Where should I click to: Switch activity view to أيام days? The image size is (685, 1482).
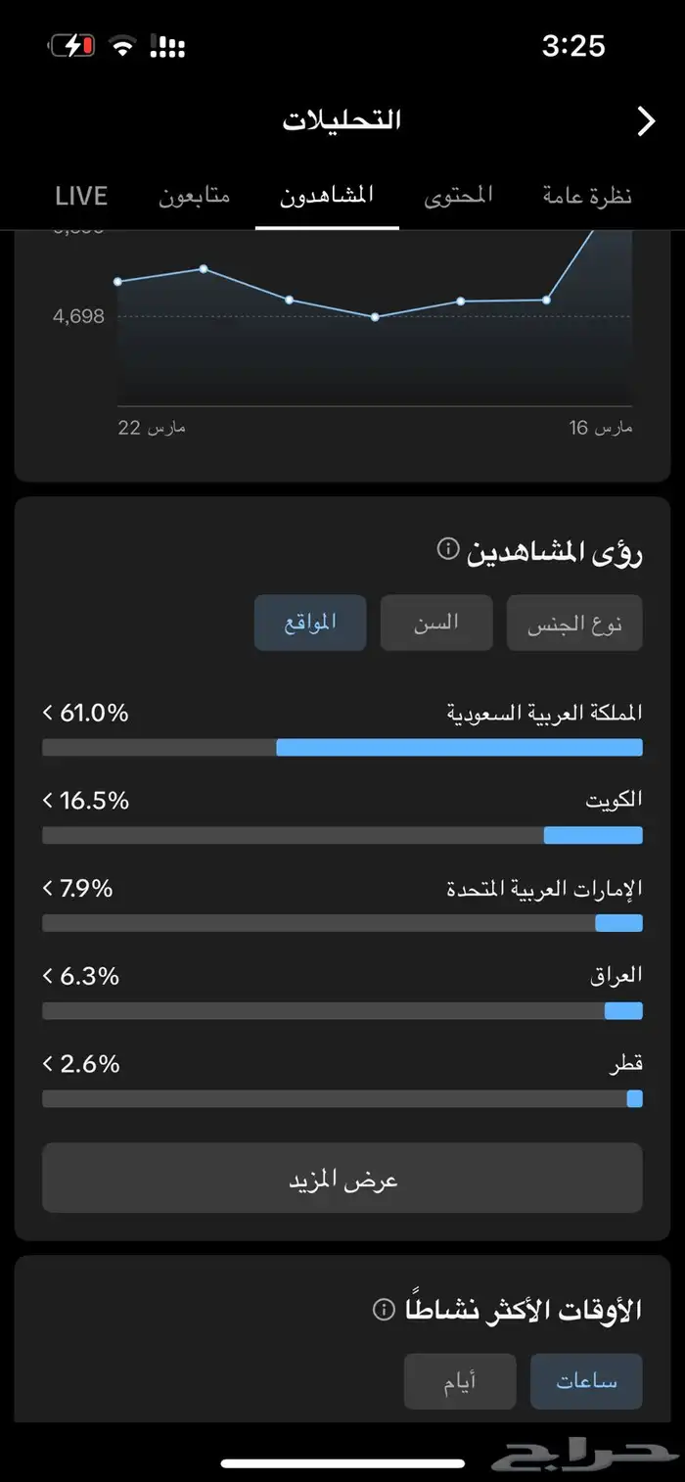coord(460,1381)
